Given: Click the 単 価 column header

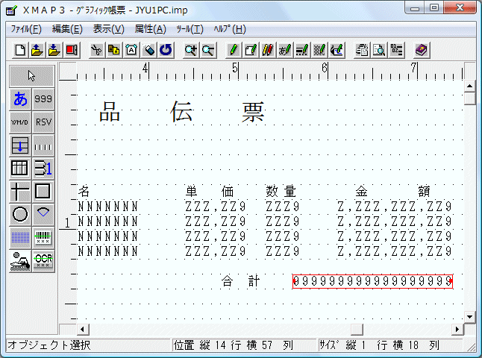Looking at the screenshot, I should pyautogui.click(x=210, y=192).
